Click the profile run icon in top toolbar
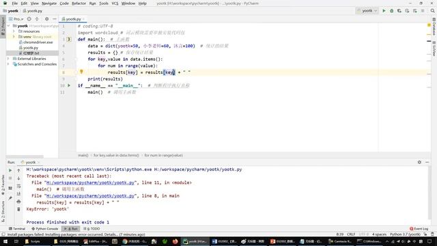Screen dimensions: 437x246 tap(407, 11)
